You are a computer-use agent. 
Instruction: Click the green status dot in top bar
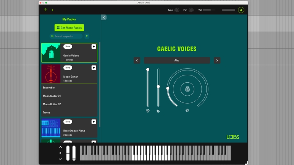click(53, 10)
